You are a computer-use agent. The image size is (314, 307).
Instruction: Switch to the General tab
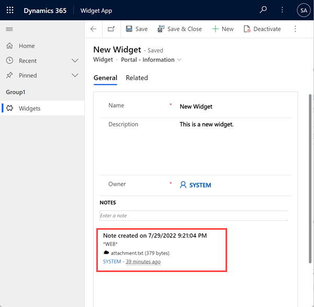coord(105,78)
